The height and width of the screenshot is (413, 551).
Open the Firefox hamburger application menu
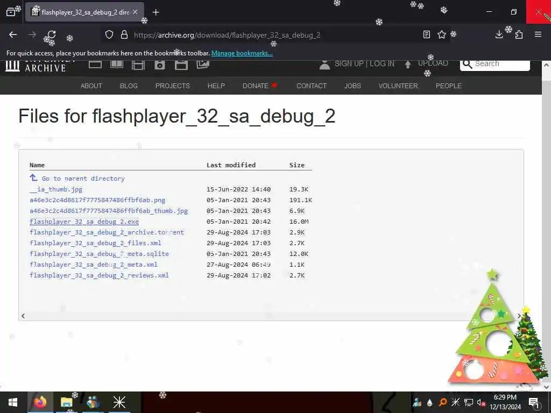[538, 34]
